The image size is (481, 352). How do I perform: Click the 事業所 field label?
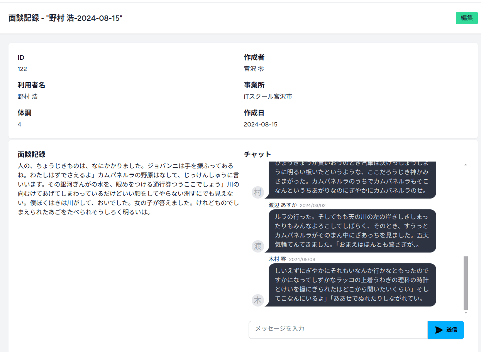pyautogui.click(x=254, y=85)
